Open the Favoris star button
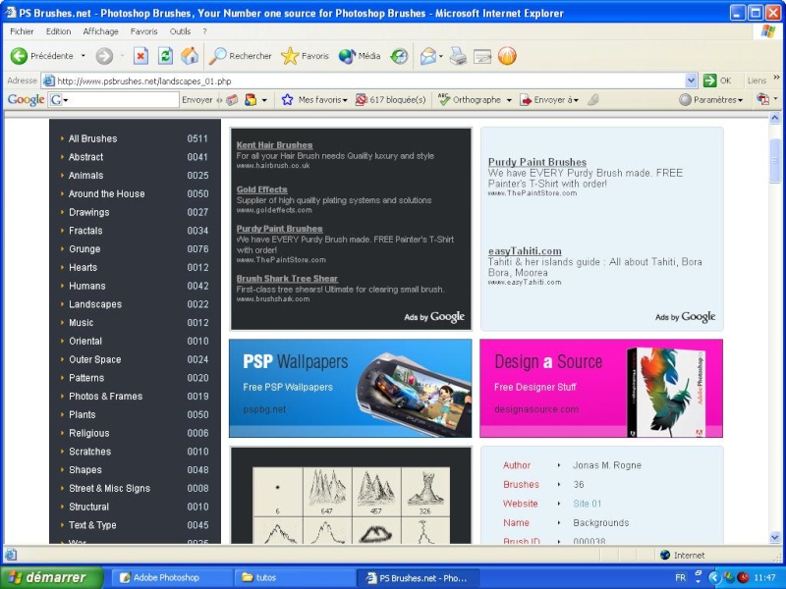The width and height of the screenshot is (786, 589). point(305,56)
